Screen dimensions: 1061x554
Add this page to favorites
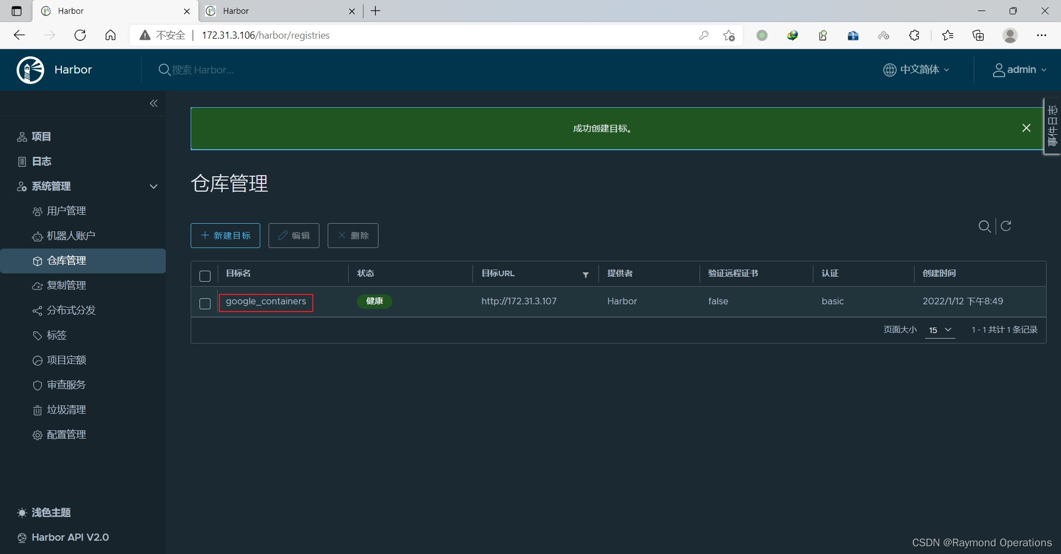(729, 35)
